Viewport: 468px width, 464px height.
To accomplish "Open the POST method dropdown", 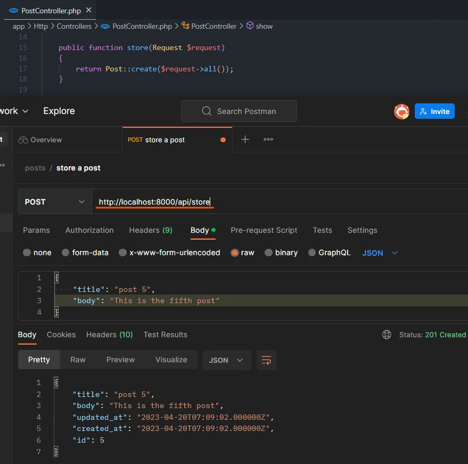I will (x=54, y=202).
